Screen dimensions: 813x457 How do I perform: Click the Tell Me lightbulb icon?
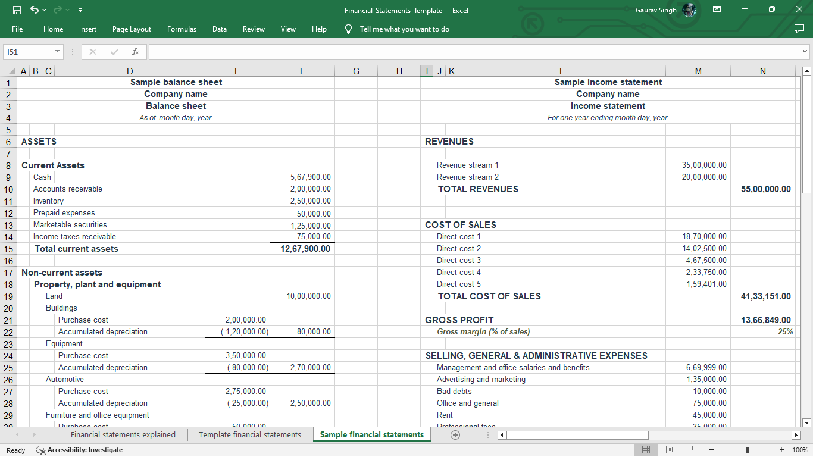pyautogui.click(x=348, y=29)
